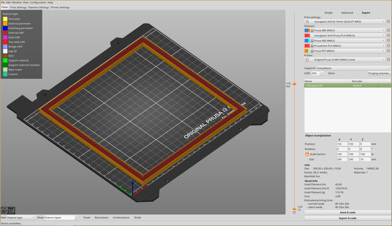Select Simple mode
392x226 pixels.
(x=328, y=13)
